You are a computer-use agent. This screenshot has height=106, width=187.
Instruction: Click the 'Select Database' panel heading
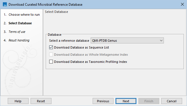[56, 12]
